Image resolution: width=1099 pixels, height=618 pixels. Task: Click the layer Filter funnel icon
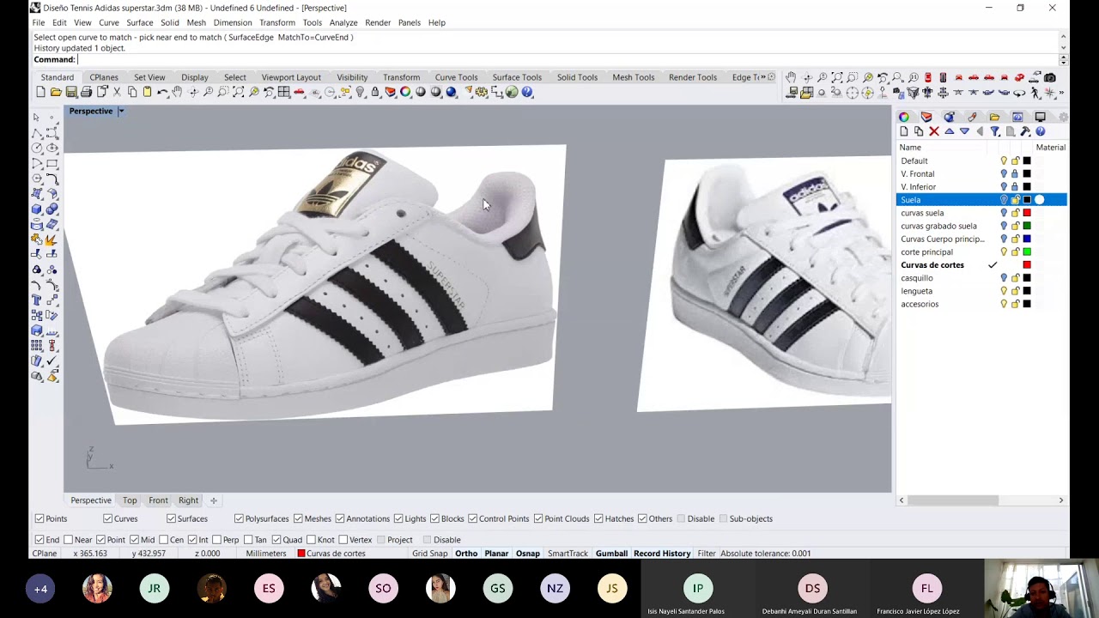coord(995,131)
